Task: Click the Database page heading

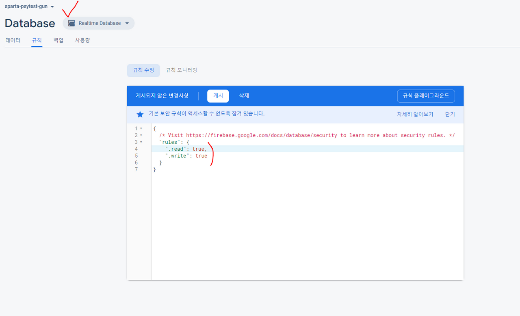Action: click(30, 23)
